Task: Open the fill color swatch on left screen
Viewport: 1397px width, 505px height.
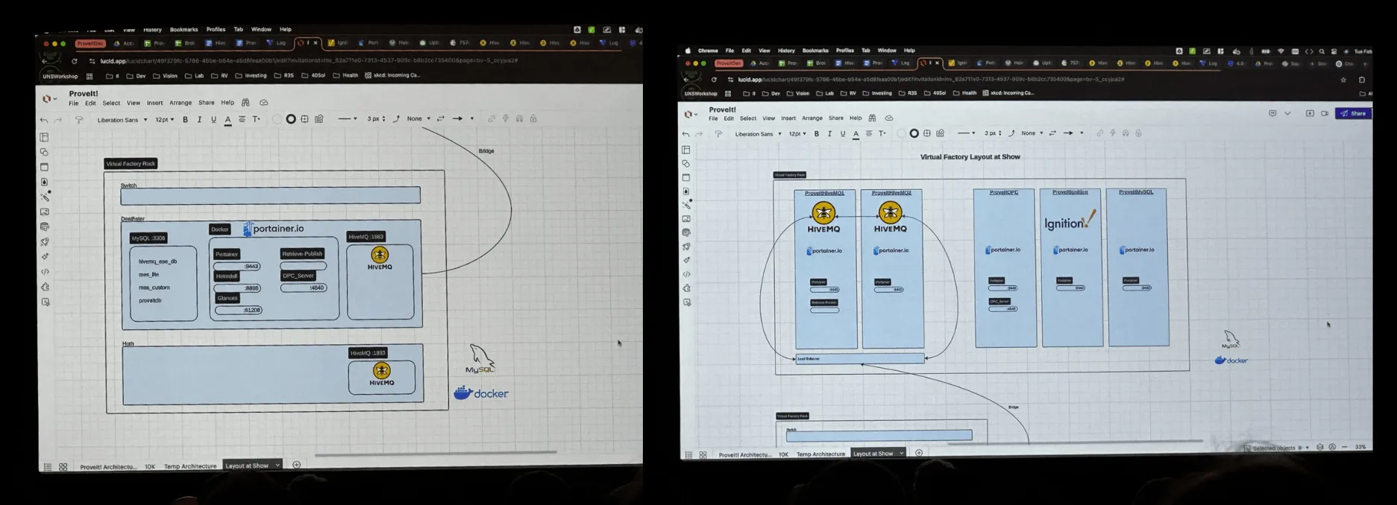Action: point(277,119)
